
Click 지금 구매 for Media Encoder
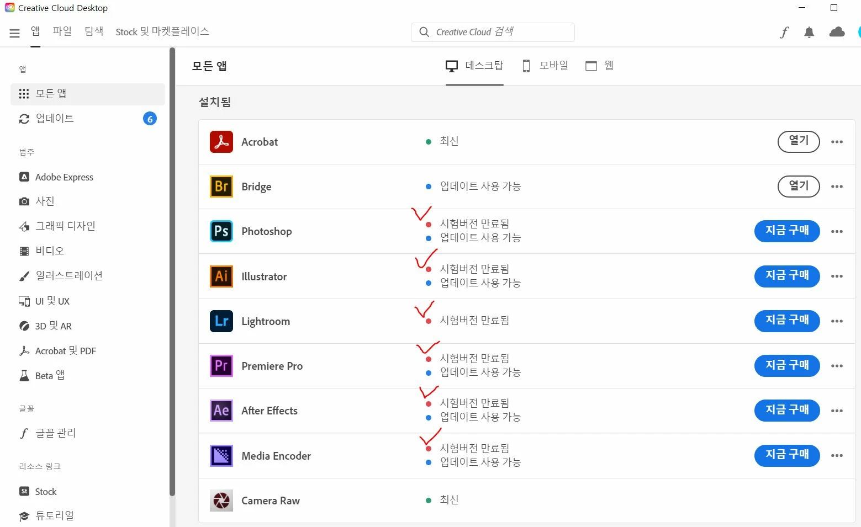click(787, 455)
